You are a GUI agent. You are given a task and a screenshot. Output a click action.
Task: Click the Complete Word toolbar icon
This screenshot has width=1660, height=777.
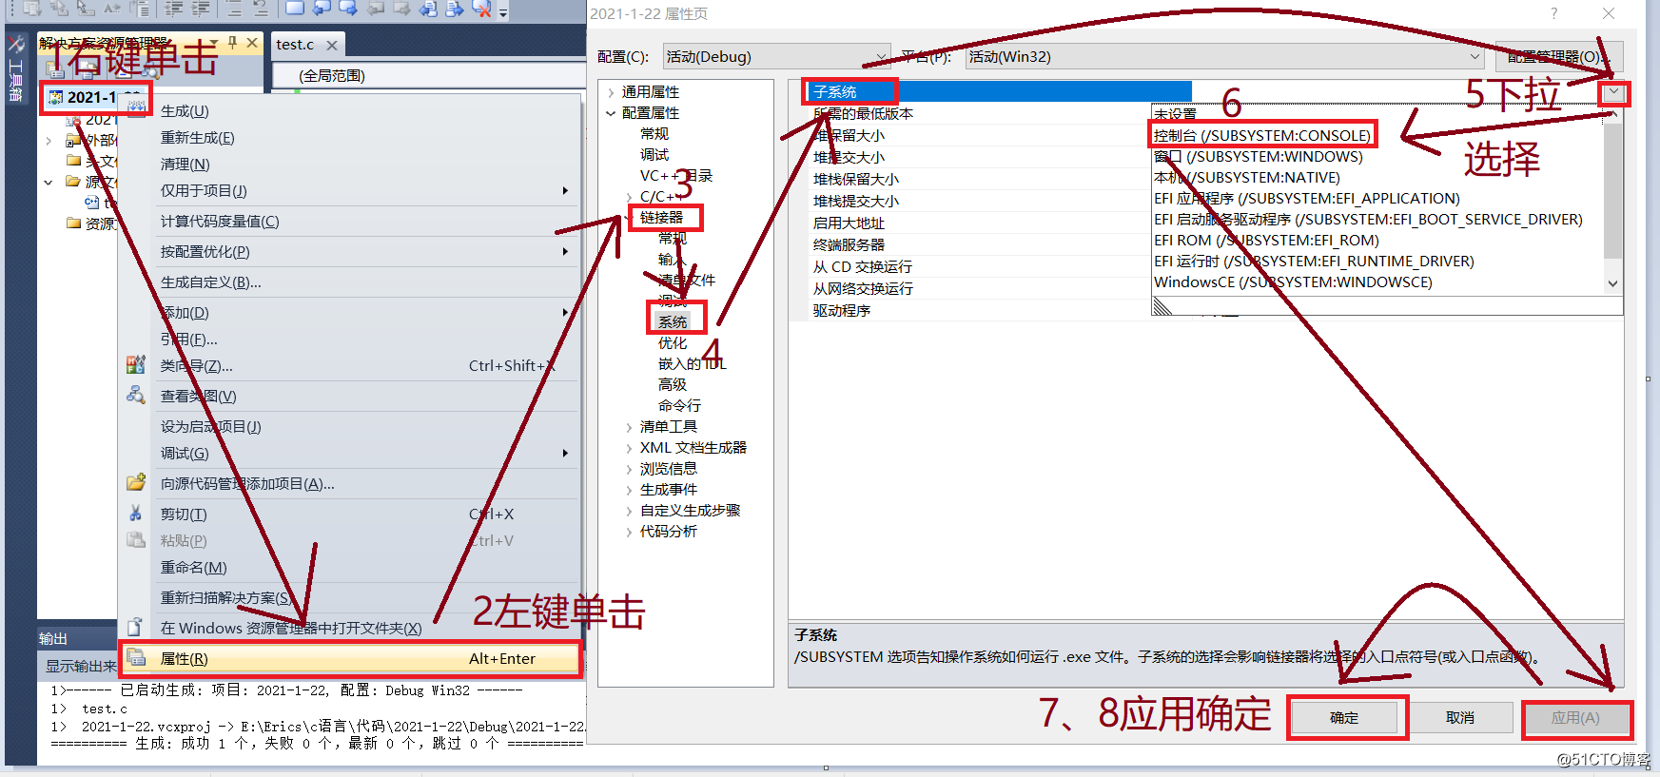[111, 9]
